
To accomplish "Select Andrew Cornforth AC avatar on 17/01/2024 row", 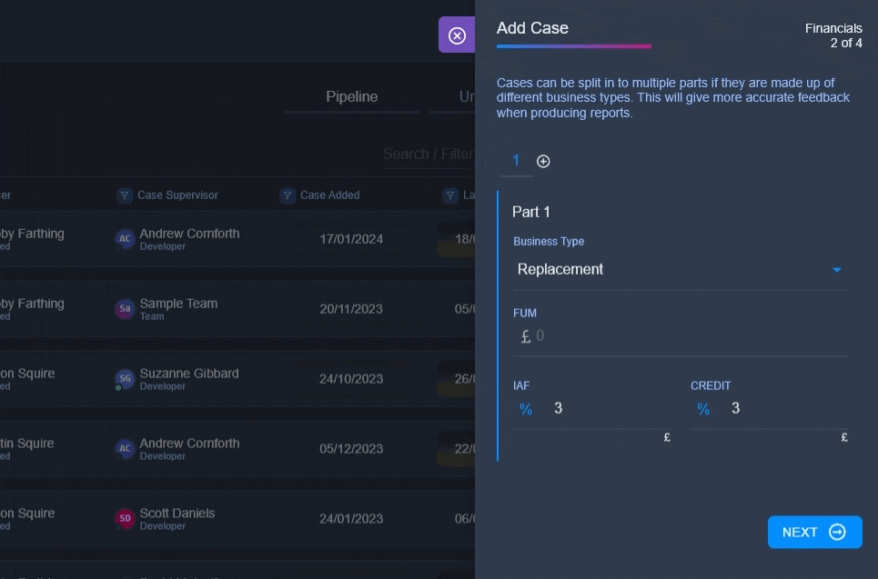I will point(125,239).
